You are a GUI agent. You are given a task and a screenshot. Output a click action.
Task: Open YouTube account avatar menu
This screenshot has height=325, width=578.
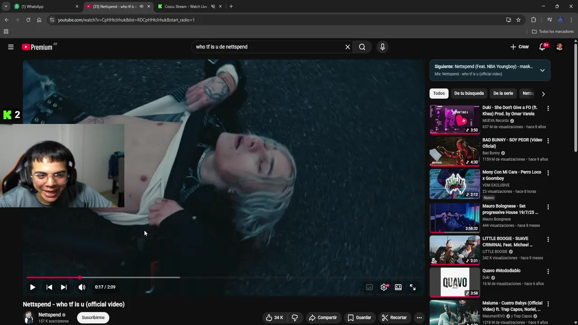click(x=559, y=47)
